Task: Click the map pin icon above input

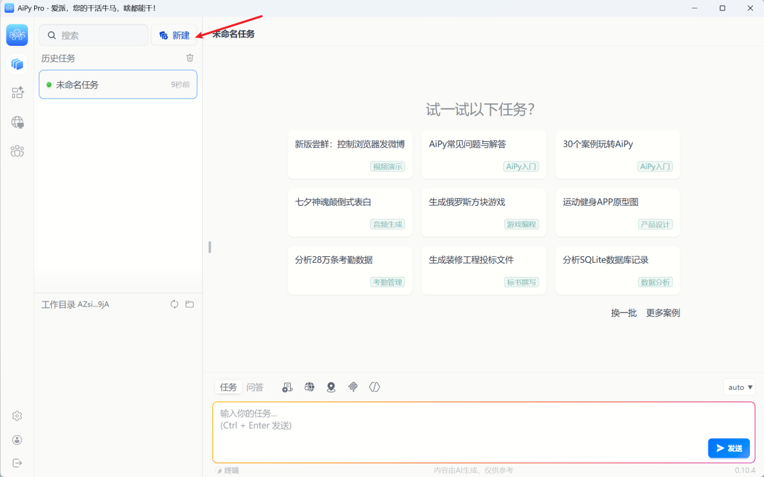Action: 331,387
